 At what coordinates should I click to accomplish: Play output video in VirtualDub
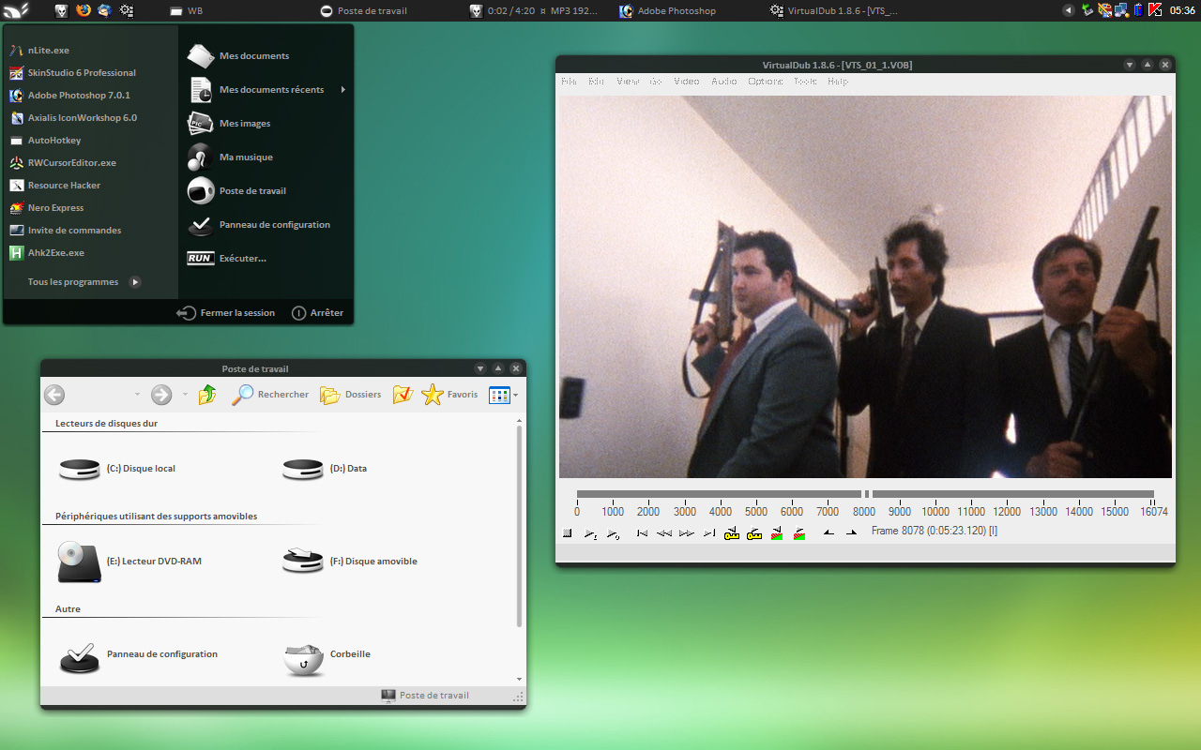(613, 533)
